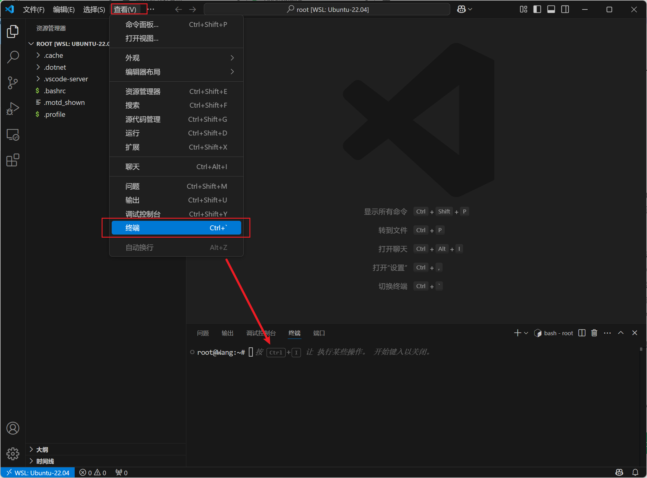
Task: Open the terminal profile dropdown chevron
Action: [526, 333]
